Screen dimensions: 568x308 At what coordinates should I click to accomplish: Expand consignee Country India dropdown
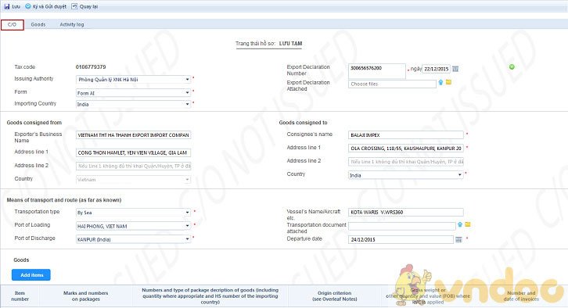pos(460,175)
